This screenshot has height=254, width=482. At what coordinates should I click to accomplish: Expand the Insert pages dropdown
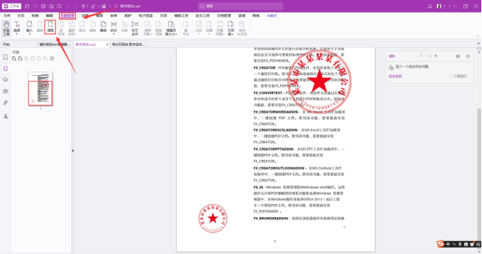click(29, 33)
